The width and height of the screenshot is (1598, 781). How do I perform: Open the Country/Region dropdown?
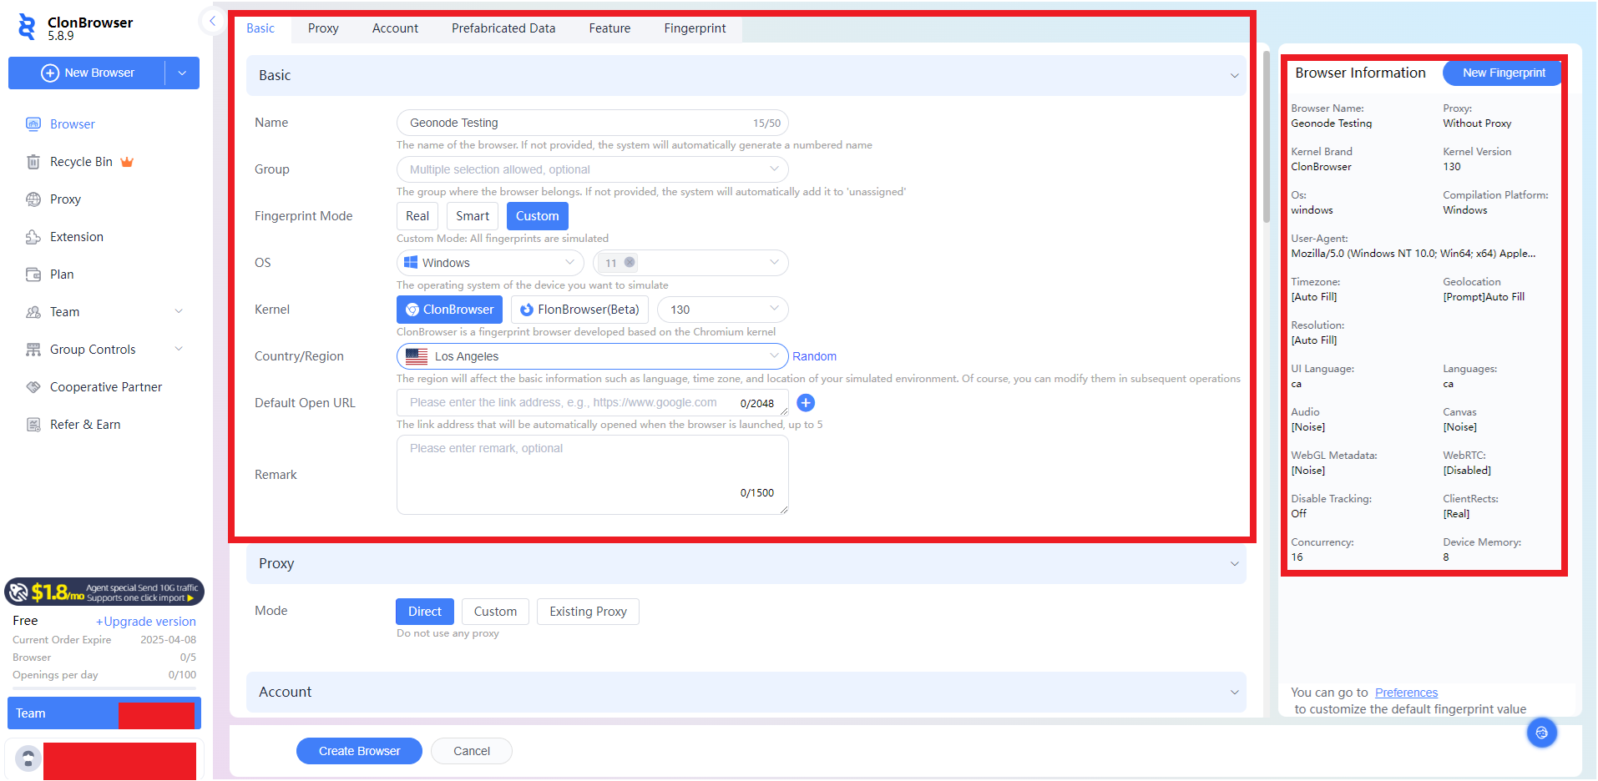(x=591, y=356)
